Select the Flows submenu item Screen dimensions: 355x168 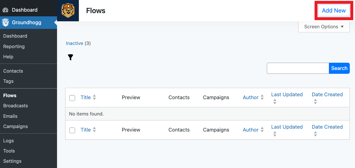10,95
